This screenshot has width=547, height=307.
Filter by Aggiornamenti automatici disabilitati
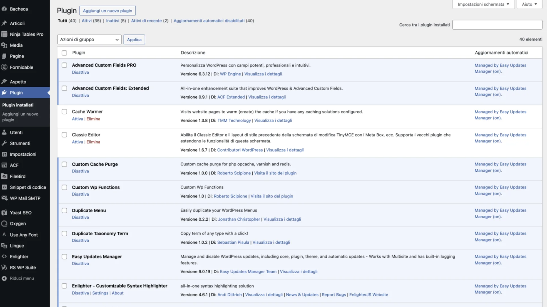pos(209,20)
